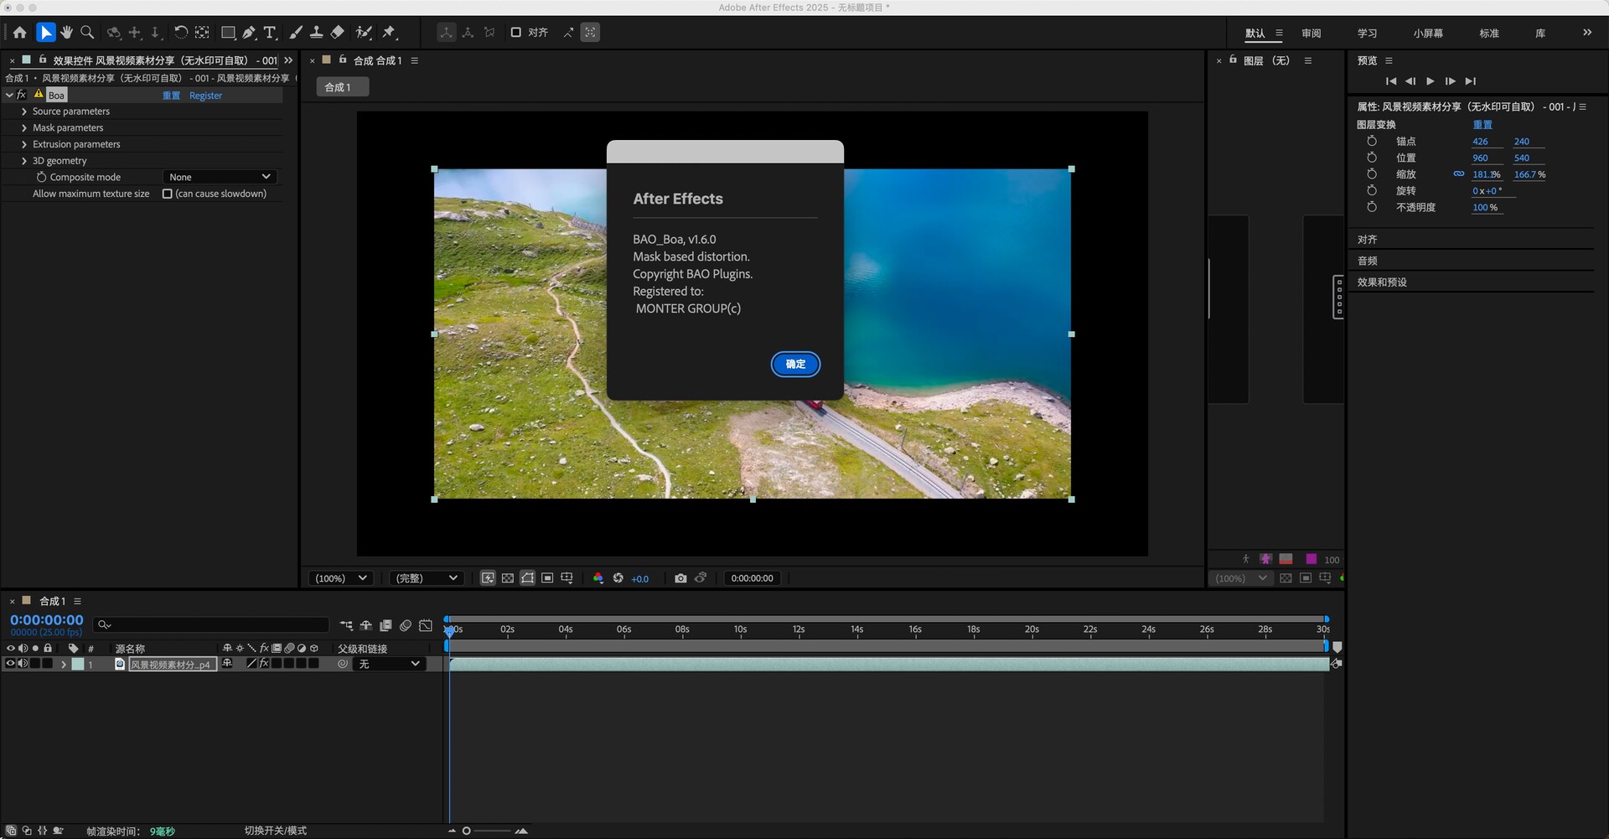Select the Eraser tool

(337, 33)
